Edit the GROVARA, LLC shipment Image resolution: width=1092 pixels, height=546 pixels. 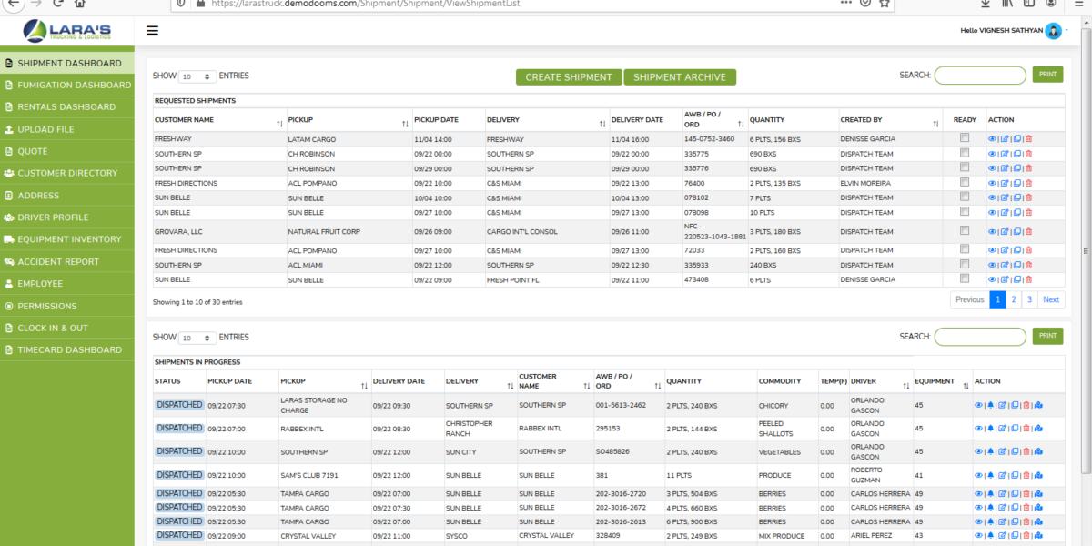click(1004, 230)
